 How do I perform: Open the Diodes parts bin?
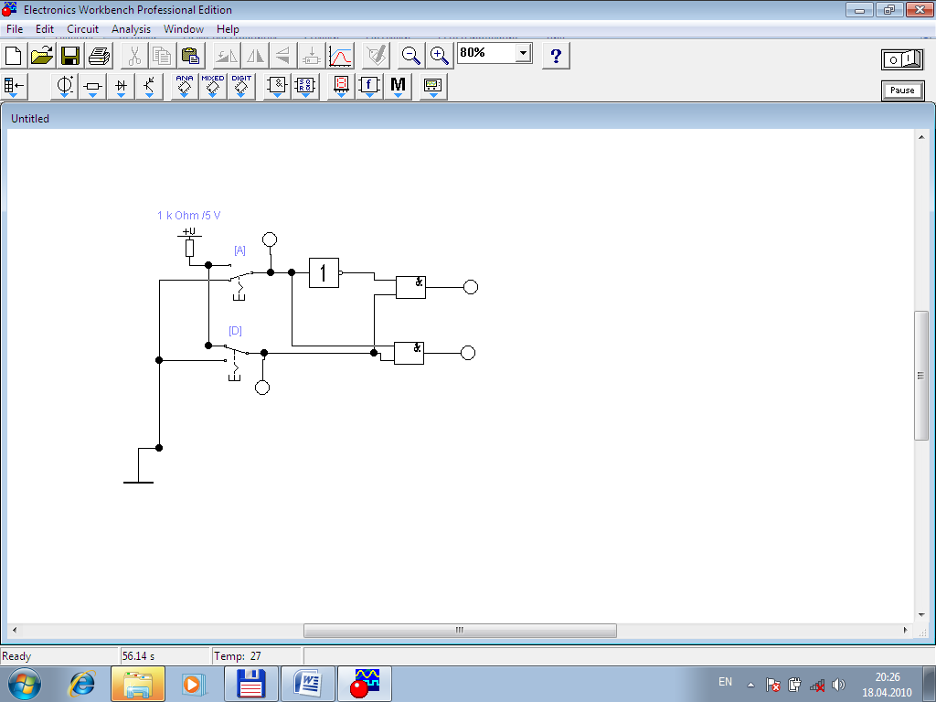122,86
